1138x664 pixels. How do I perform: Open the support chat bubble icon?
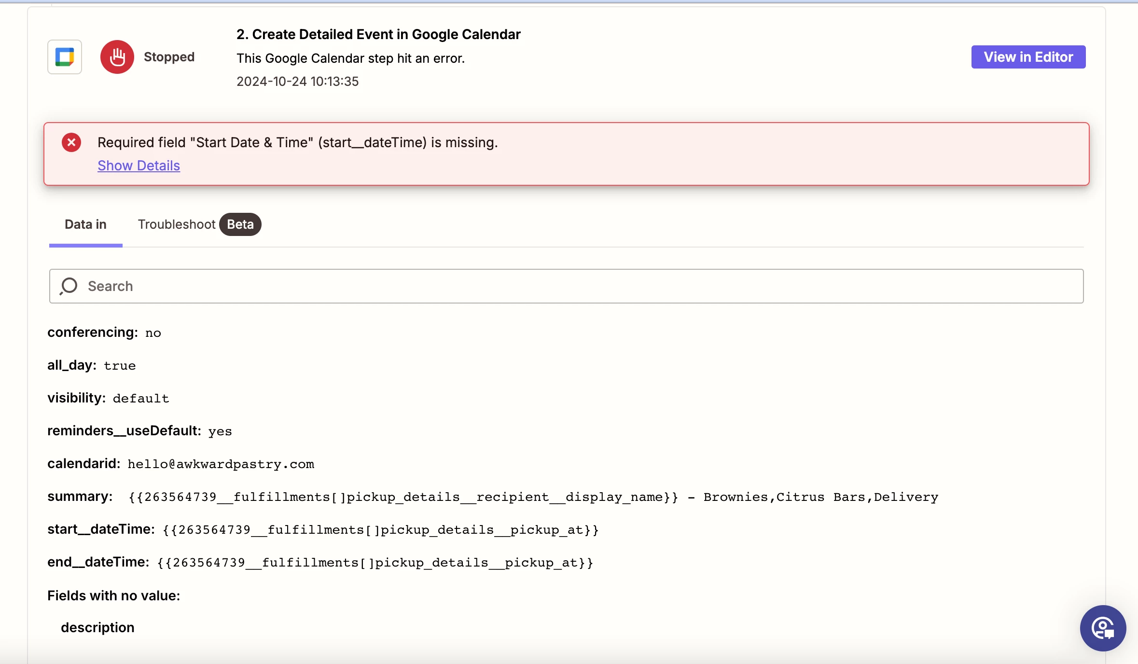point(1103,628)
